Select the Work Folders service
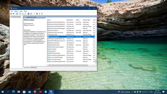 (x=71, y=49)
